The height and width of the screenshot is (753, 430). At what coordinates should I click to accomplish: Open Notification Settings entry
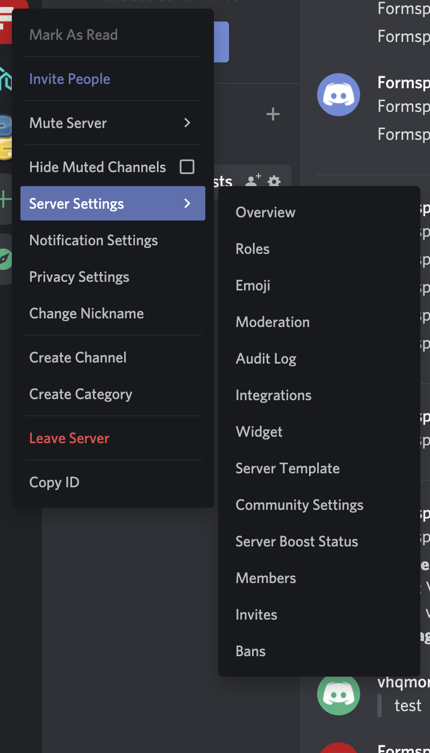point(94,240)
